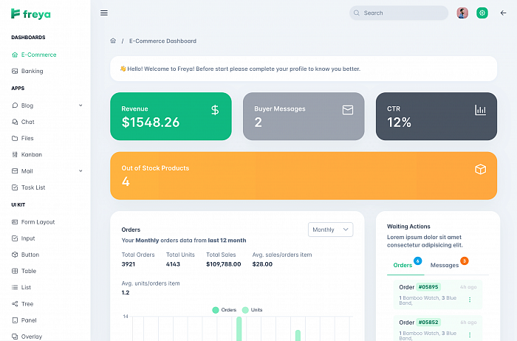Click the envelope icon on the Buyer Messages card
The width and height of the screenshot is (517, 341).
[x=348, y=110]
